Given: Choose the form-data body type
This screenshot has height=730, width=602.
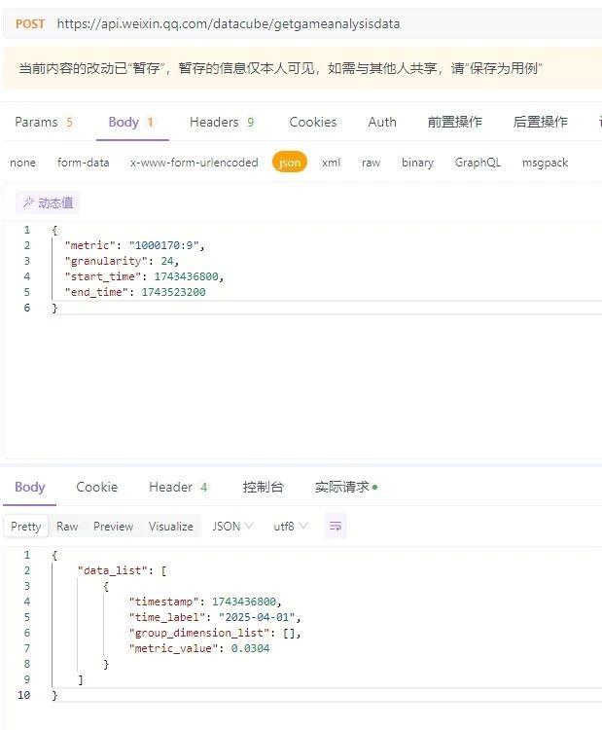Looking at the screenshot, I should click(84, 163).
